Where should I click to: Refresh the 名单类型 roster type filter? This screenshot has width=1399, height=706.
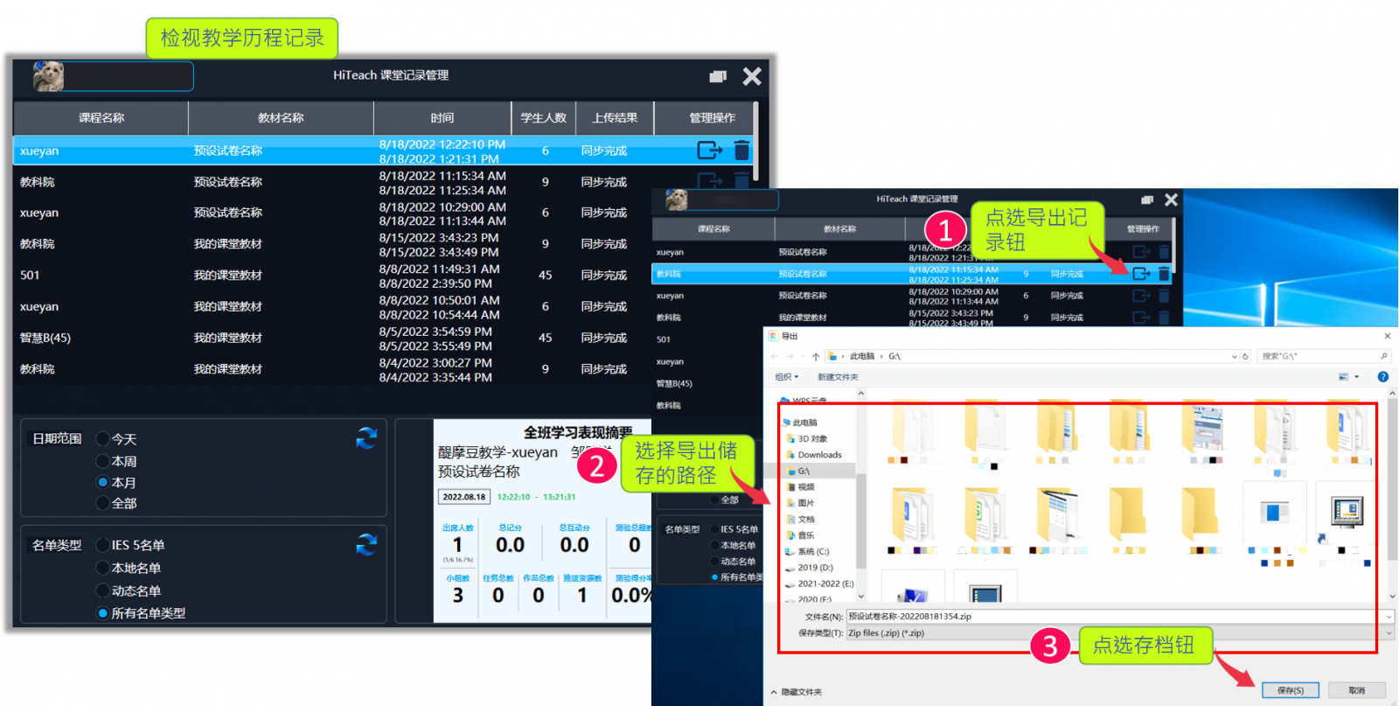point(366,545)
